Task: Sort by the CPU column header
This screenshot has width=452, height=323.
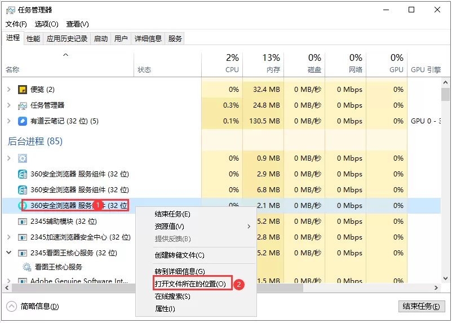Action: coord(222,64)
